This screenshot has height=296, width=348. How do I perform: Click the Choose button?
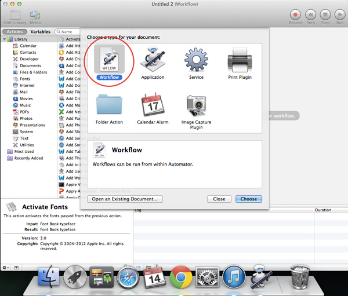[249, 199]
